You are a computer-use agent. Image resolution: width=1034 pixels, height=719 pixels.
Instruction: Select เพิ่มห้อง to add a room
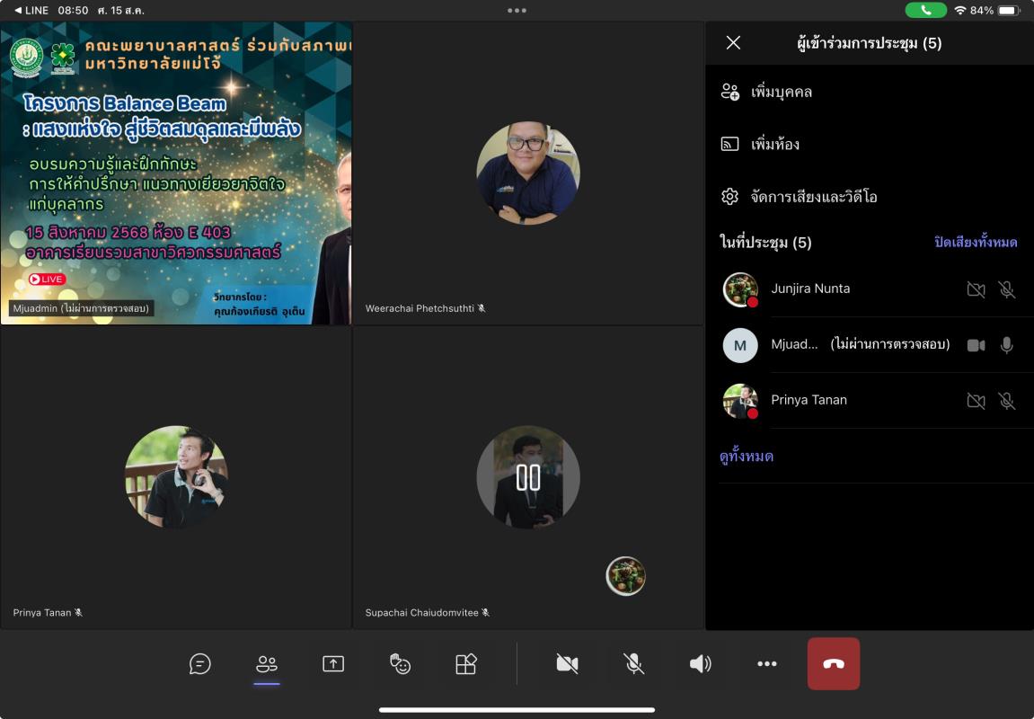click(x=774, y=145)
